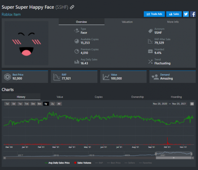Viewport: 198px width, 170px height.
Task: Click the Available Copies value 15,253
Action: tap(85, 43)
